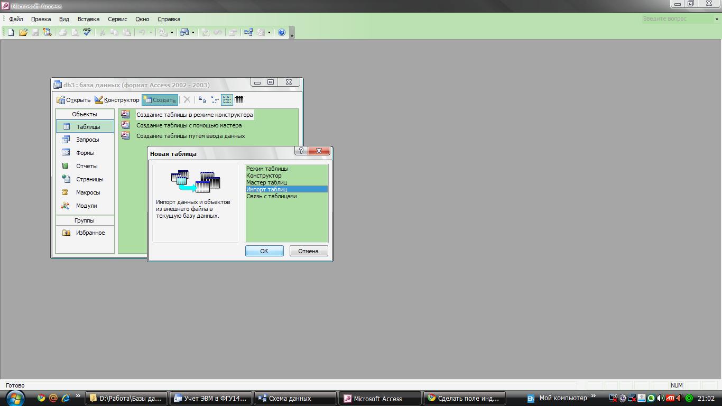Run the ABC spelling check icon
Viewport: 722px width, 406px height.
click(87, 32)
